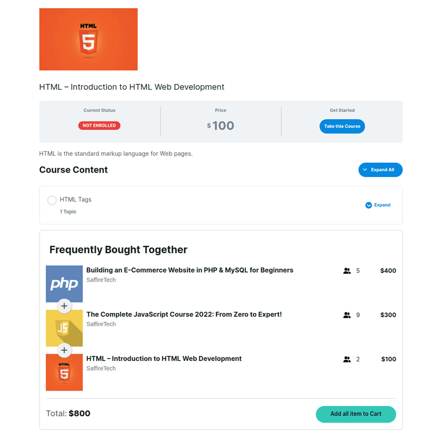Click the HTML Tags progress circle
This screenshot has height=440, width=440.
point(52,200)
